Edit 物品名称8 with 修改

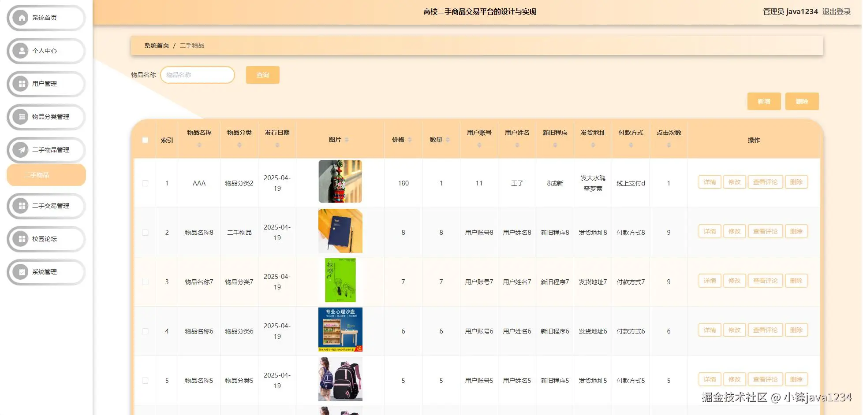[735, 231]
